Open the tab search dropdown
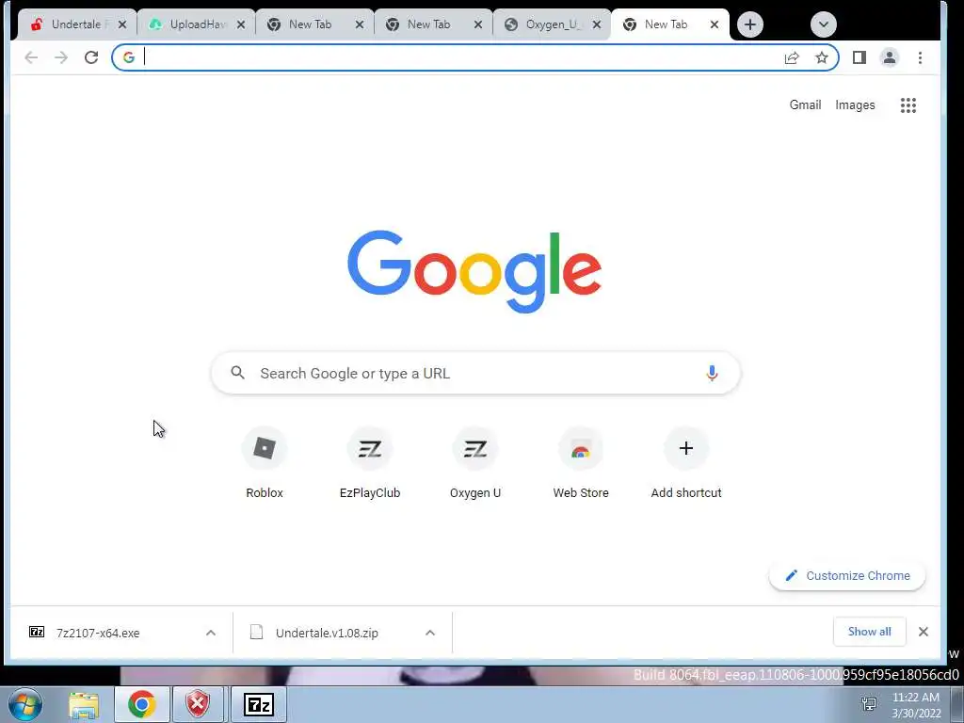The height and width of the screenshot is (723, 964). point(823,24)
